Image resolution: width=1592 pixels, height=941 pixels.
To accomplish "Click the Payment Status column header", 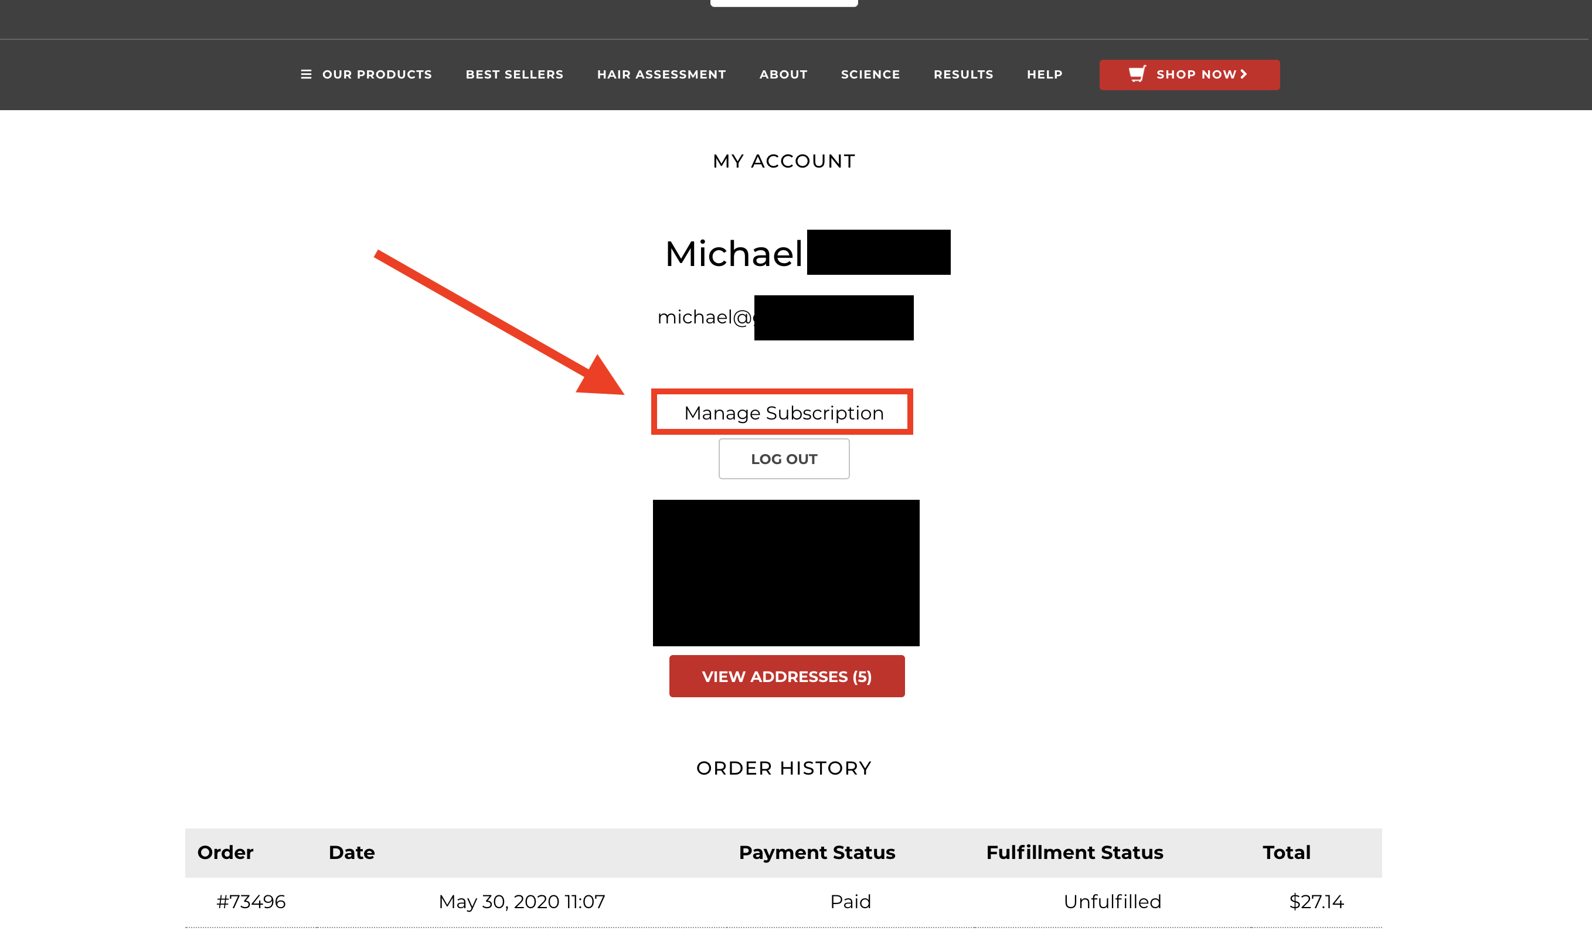I will pos(817,852).
